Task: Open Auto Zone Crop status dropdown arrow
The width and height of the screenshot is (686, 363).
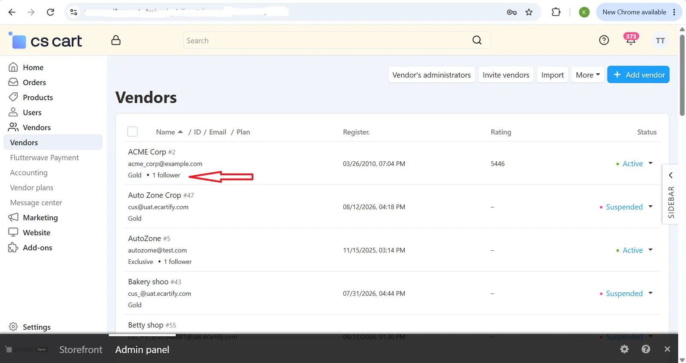Action: tap(650, 207)
